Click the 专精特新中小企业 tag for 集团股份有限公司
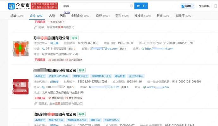This screenshot has height=126, width=218. click(x=101, y=76)
